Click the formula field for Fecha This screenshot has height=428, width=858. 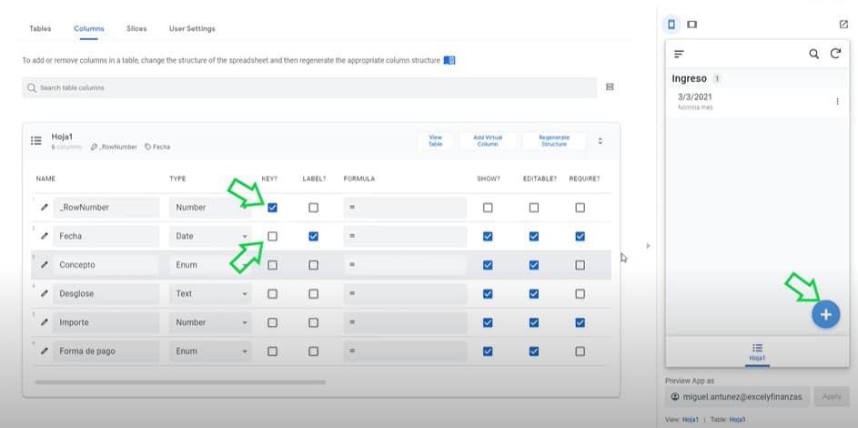(405, 236)
